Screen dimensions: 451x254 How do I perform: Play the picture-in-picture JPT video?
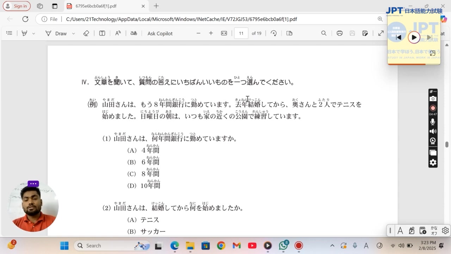click(x=414, y=37)
